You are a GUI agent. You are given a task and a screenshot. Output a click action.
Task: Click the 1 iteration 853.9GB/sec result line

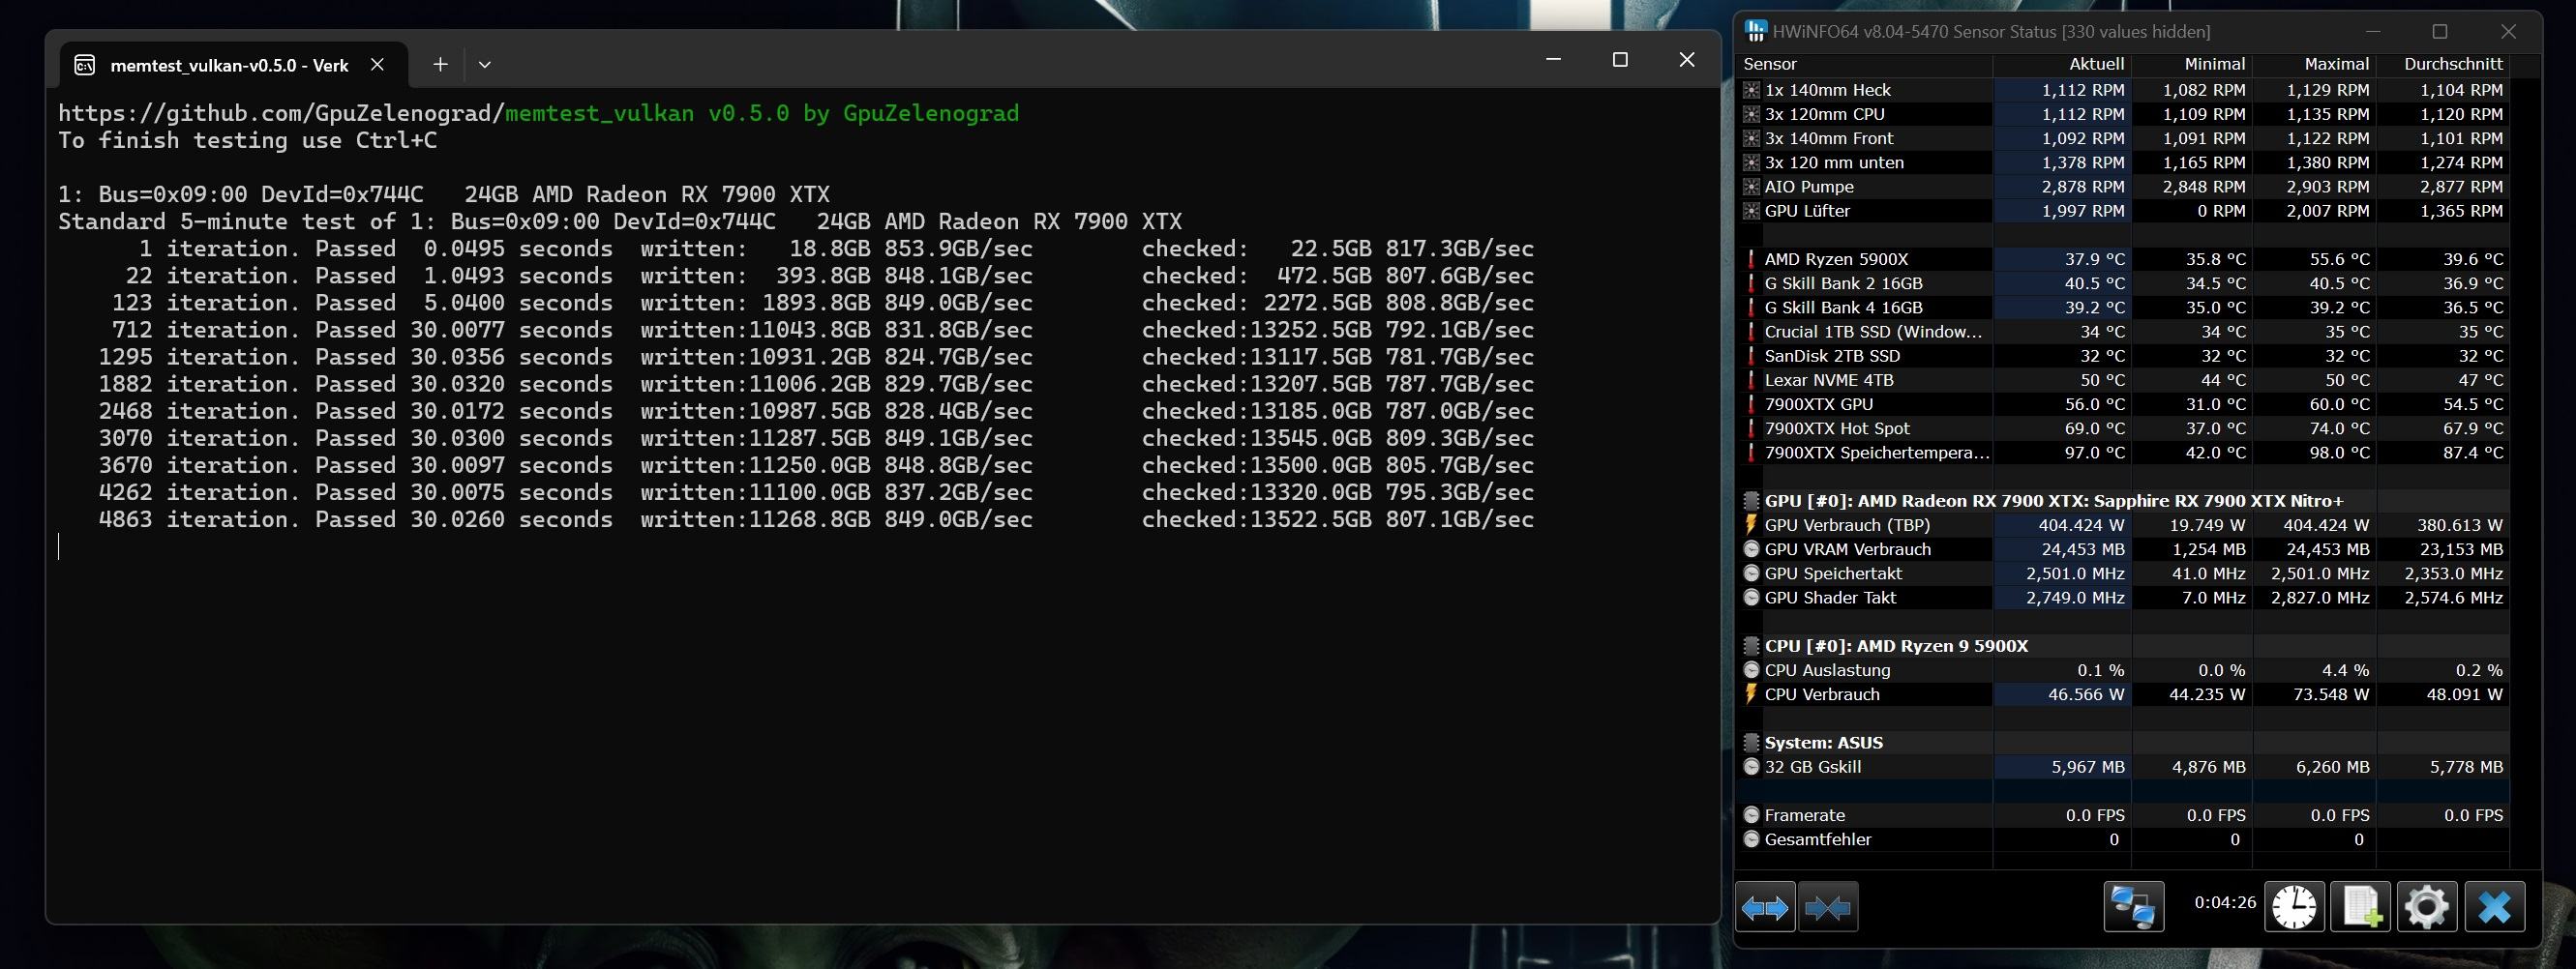(836, 249)
